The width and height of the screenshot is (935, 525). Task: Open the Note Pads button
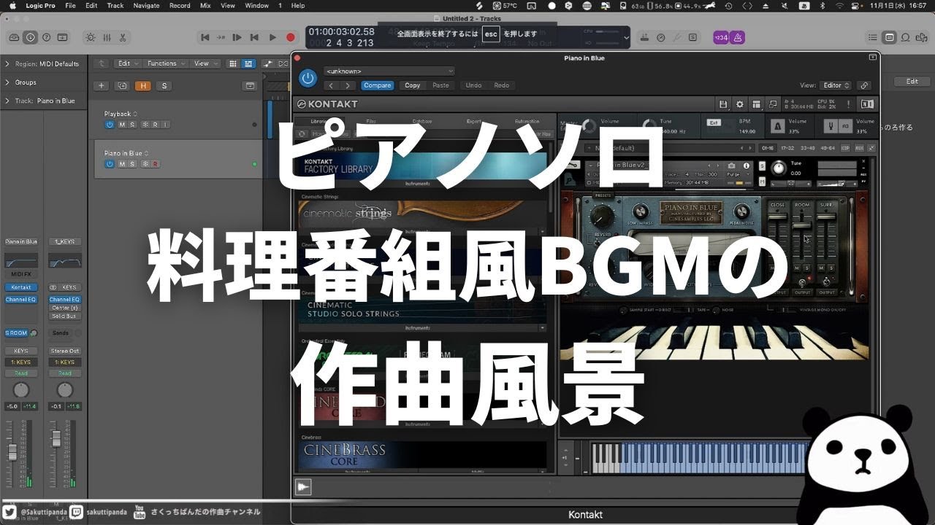(889, 37)
